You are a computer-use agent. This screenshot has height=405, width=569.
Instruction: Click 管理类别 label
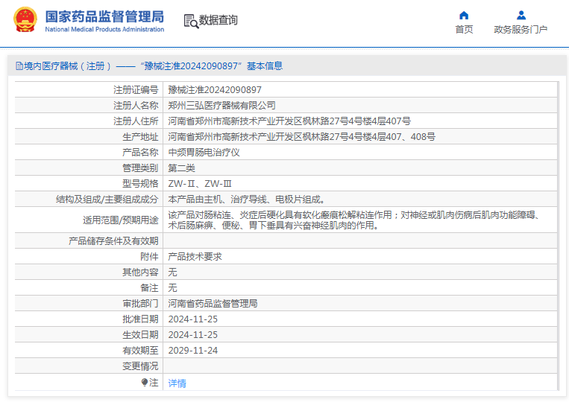(140, 168)
